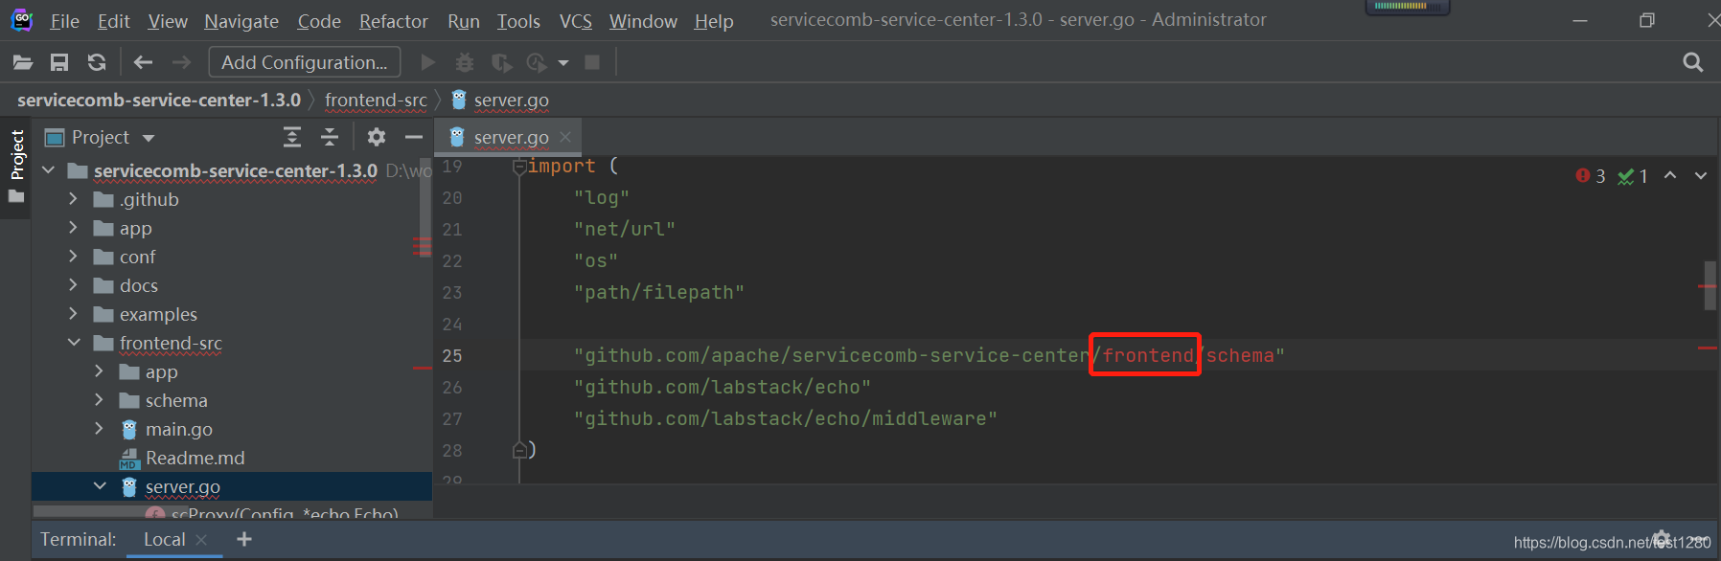Click the Search Everywhere magnifier icon

[1693, 62]
